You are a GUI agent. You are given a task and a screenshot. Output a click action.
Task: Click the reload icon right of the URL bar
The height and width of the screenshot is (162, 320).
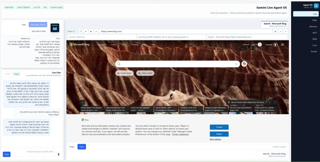[275, 31]
